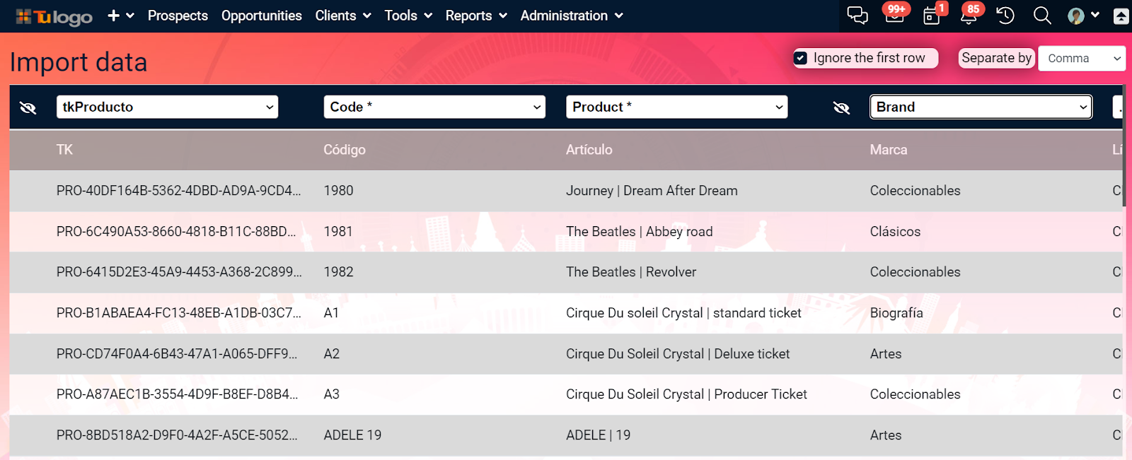Viewport: 1132px width, 460px height.
Task: Open the Brand column mapping dropdown
Action: click(x=981, y=107)
